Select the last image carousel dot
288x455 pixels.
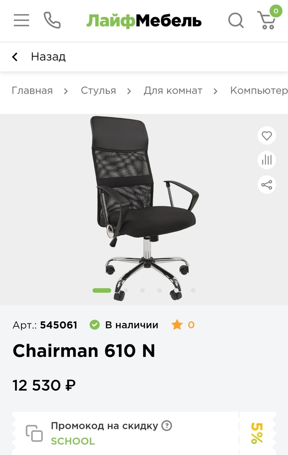(193, 290)
